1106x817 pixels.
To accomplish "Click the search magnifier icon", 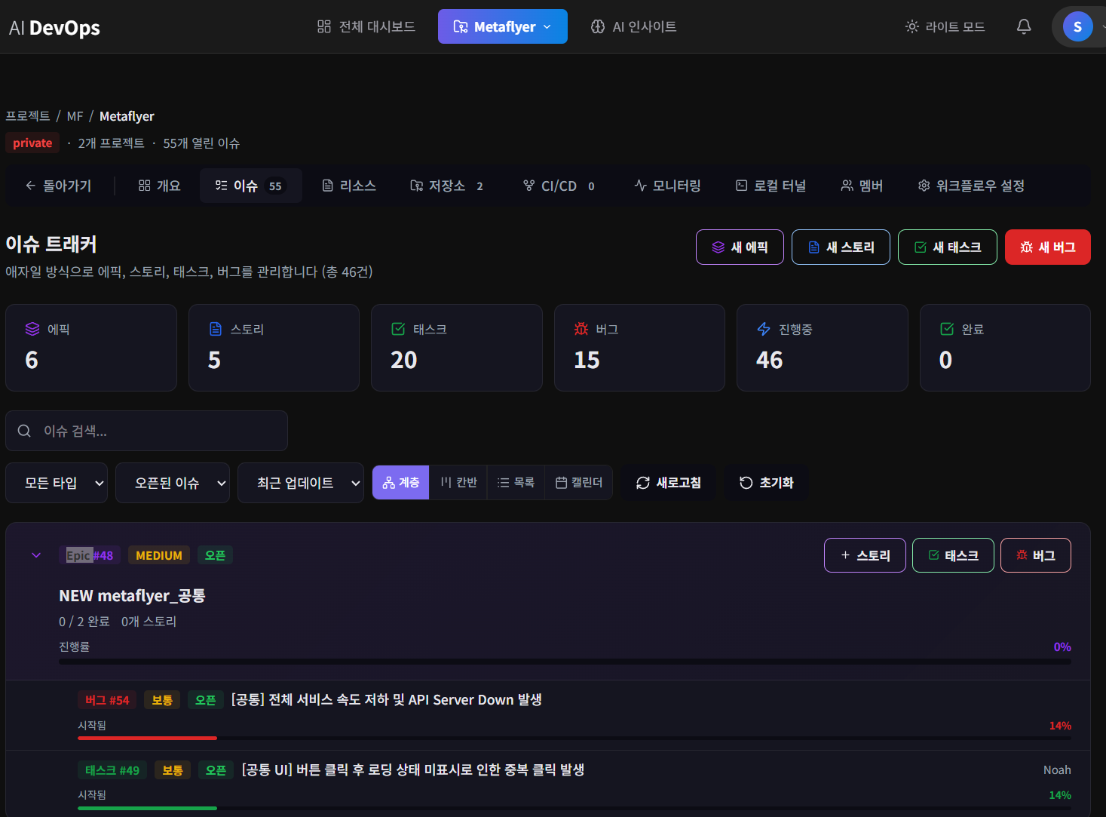I will click(x=24, y=431).
